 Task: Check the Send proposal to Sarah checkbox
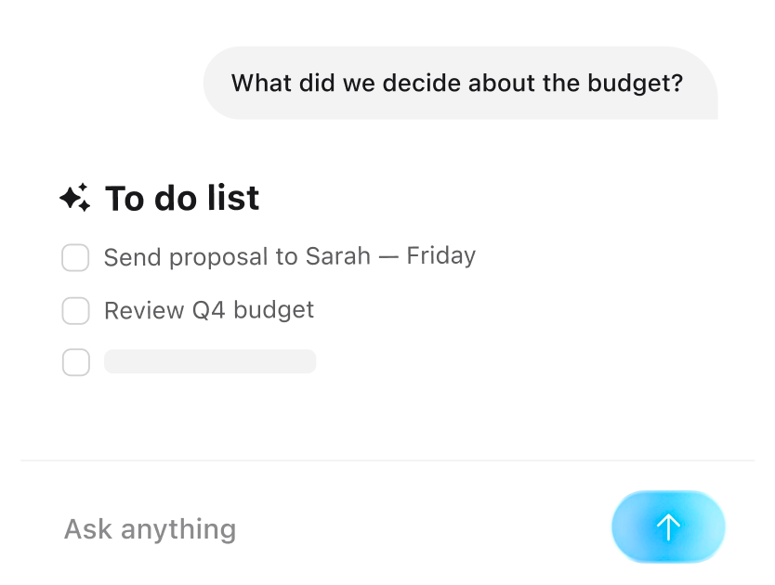pos(75,257)
